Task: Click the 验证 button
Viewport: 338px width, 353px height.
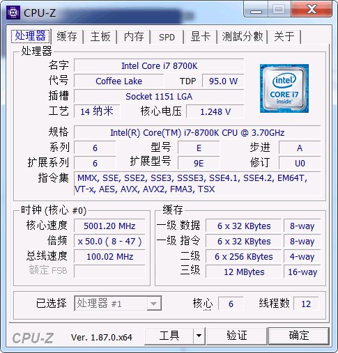Action: click(236, 336)
